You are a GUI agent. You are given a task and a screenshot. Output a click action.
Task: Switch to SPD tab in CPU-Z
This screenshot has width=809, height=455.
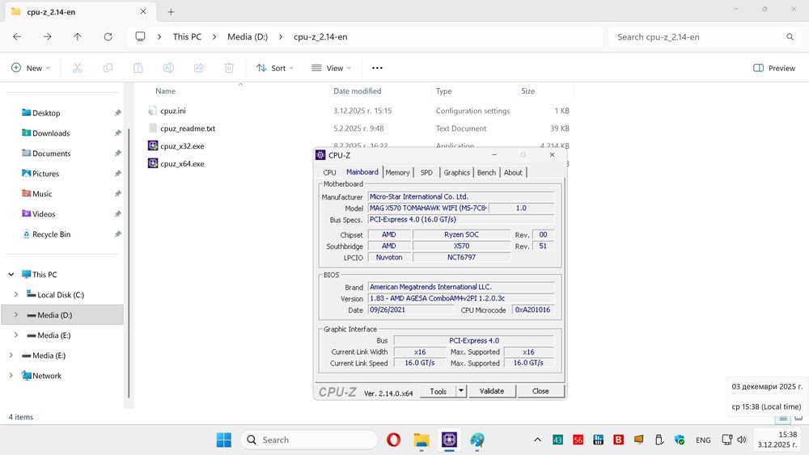coord(426,173)
